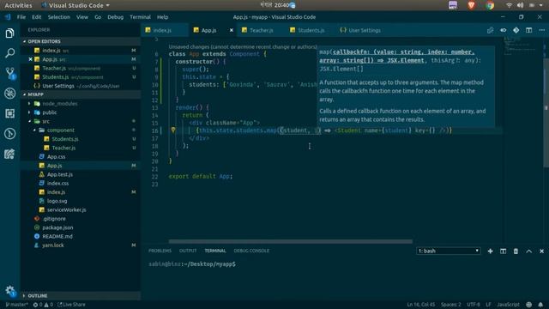
Task: Open README.md in the file tree
Action: click(x=57, y=237)
